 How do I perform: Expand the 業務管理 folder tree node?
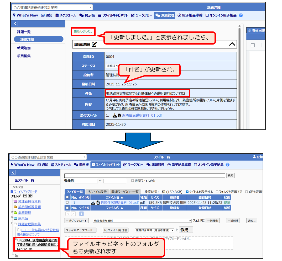click(x=12, y=212)
